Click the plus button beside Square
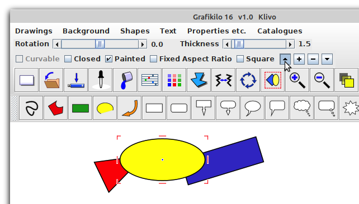The width and height of the screenshot is (359, 204). pos(299,59)
